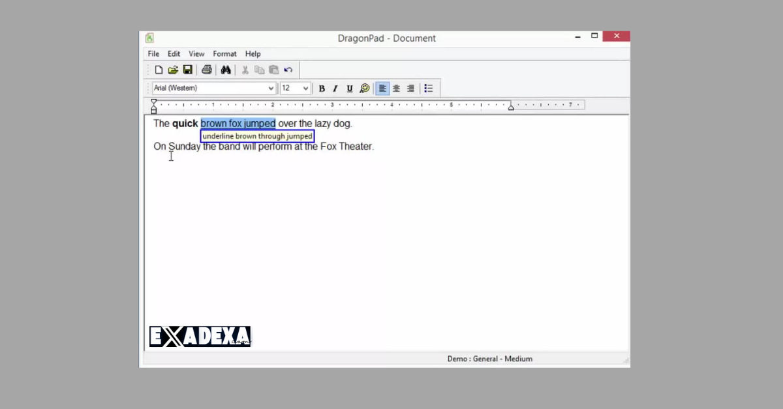The height and width of the screenshot is (409, 783).
Task: Toggle italic formatting
Action: 335,88
